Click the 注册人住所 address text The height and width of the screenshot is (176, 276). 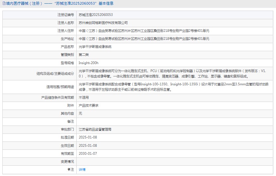click(144, 31)
